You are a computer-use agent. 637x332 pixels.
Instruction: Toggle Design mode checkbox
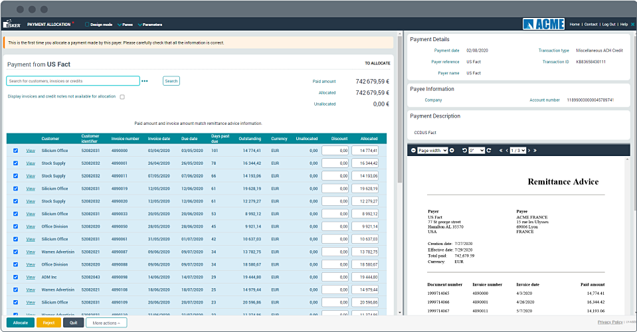point(87,25)
